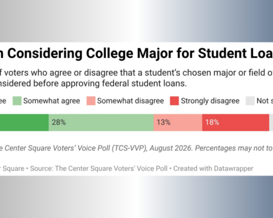The height and width of the screenshot is (218, 273).
Task: Select the dark green Strongly agree bar
Action: pos(24,123)
